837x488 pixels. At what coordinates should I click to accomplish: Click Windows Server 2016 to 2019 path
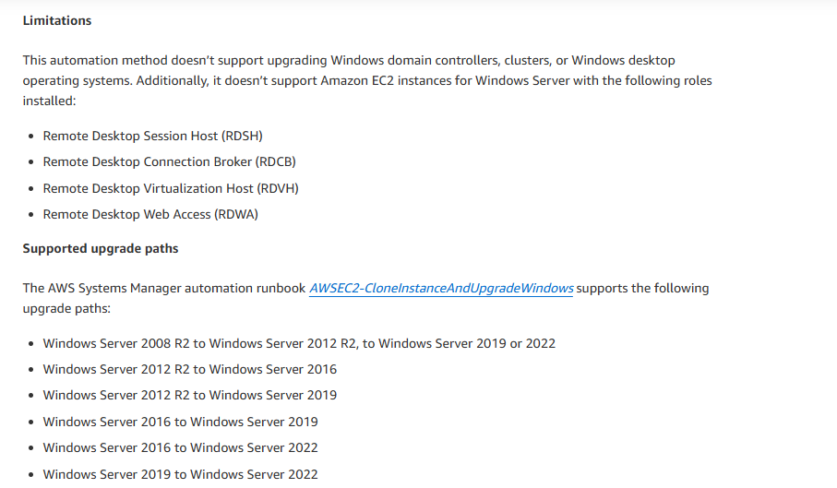coord(180,422)
